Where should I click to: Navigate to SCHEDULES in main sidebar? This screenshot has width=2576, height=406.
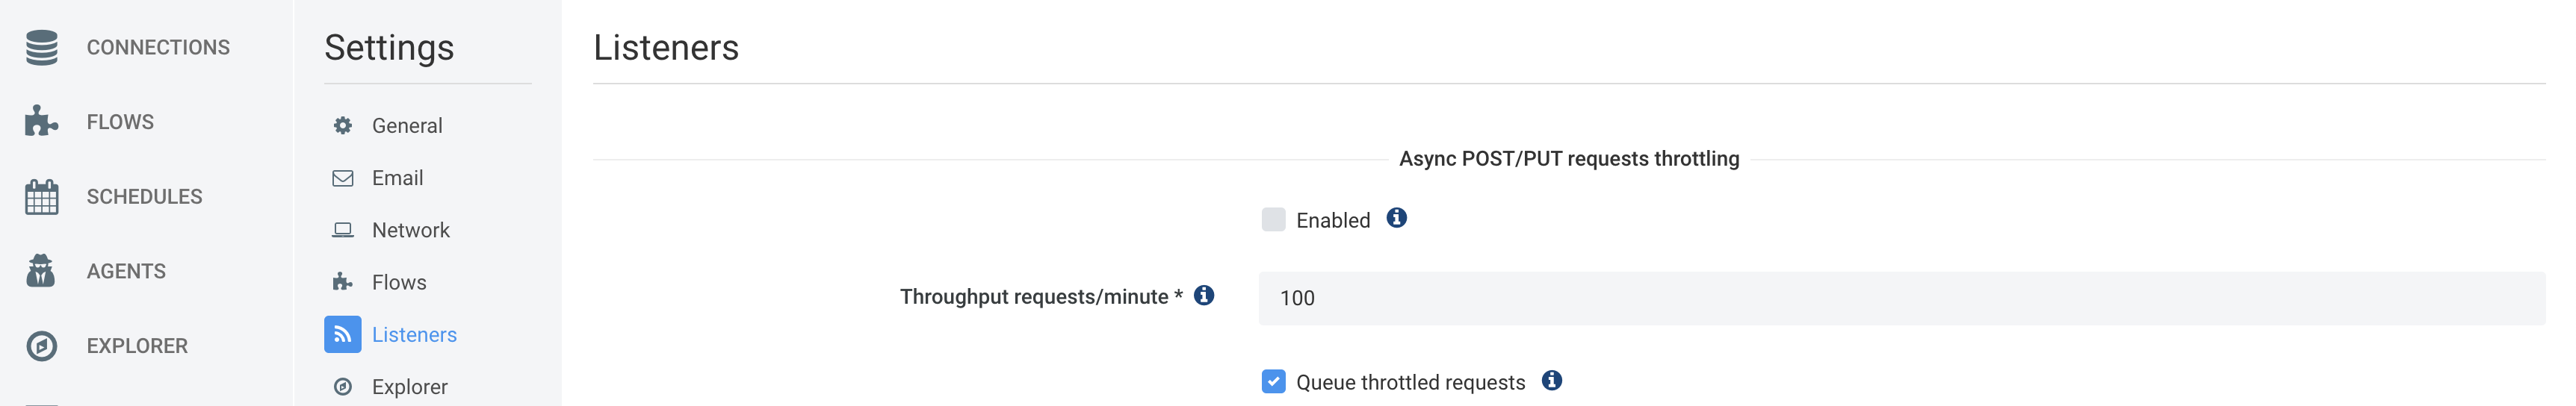144,196
